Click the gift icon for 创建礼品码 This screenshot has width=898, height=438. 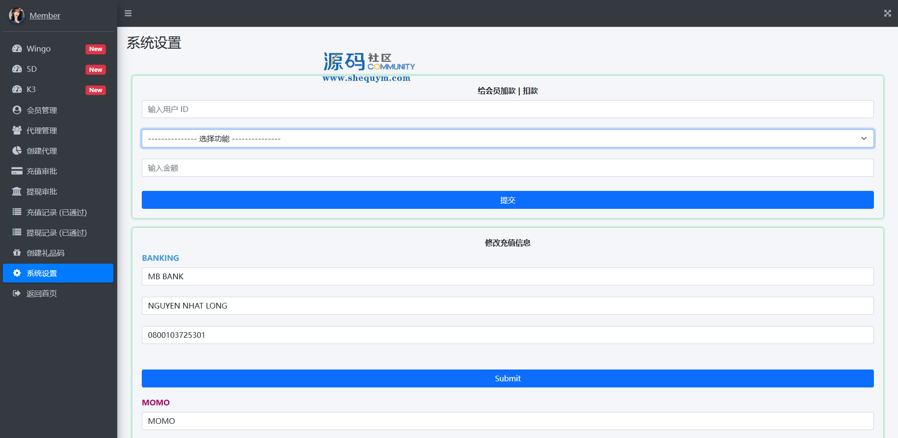[x=17, y=253]
